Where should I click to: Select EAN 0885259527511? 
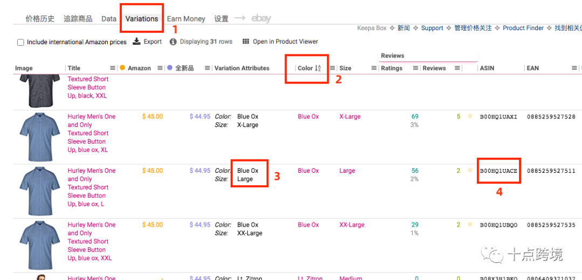(x=551, y=171)
